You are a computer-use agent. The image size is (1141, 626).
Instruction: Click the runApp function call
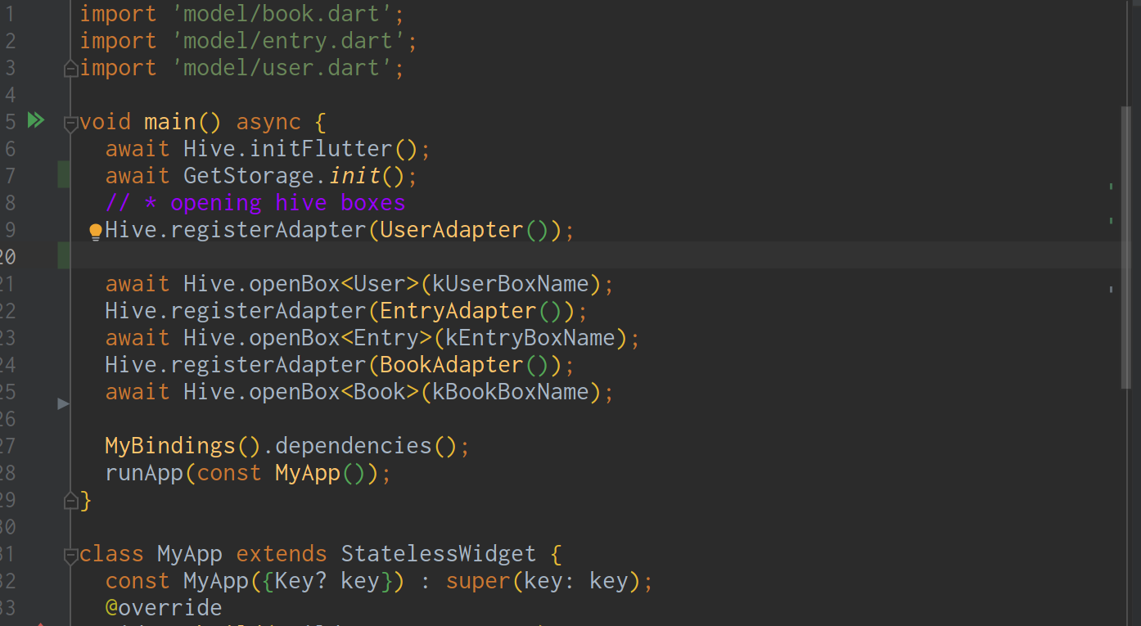tap(144, 473)
